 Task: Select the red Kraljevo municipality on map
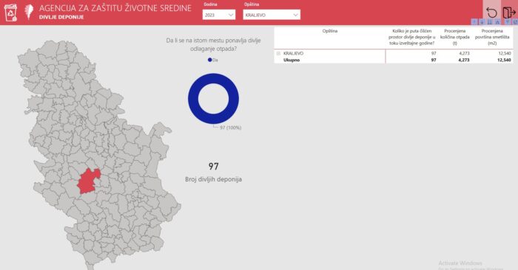(88, 181)
